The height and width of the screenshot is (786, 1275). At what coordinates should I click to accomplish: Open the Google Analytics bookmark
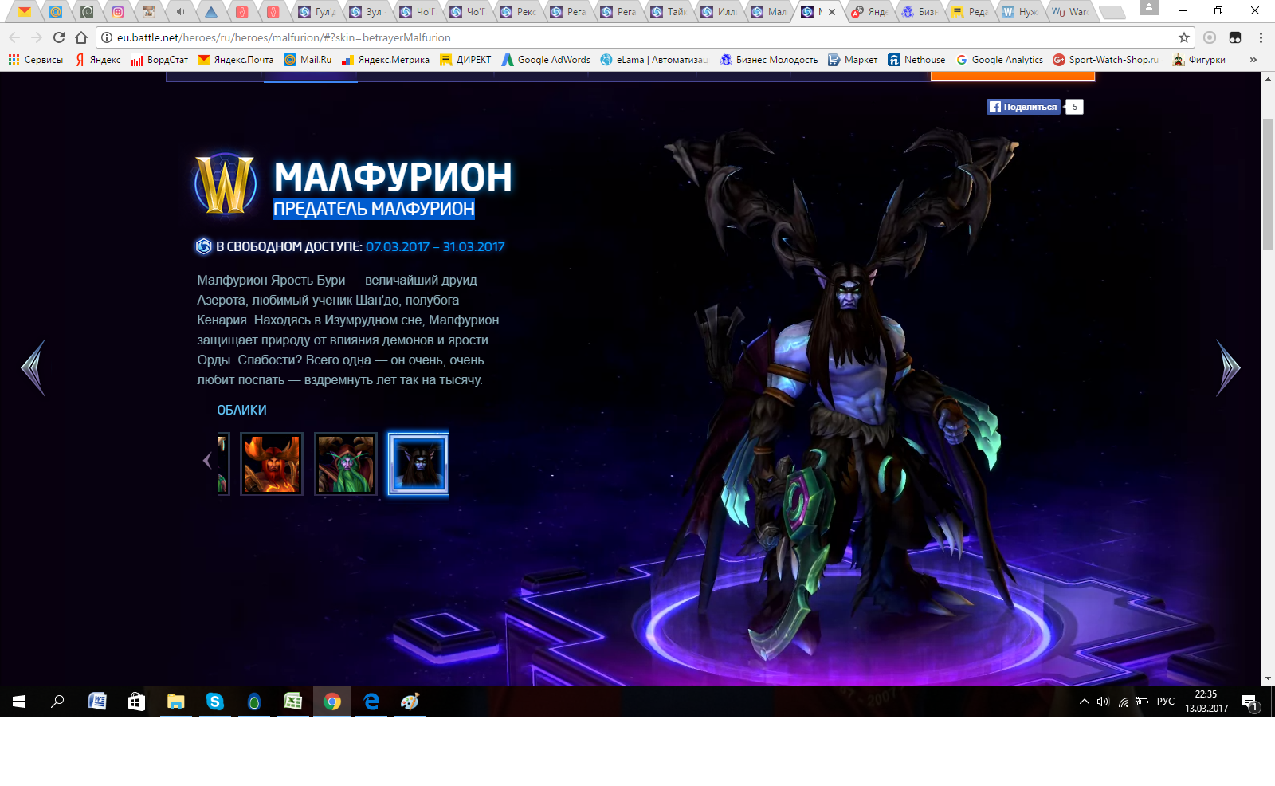[999, 60]
